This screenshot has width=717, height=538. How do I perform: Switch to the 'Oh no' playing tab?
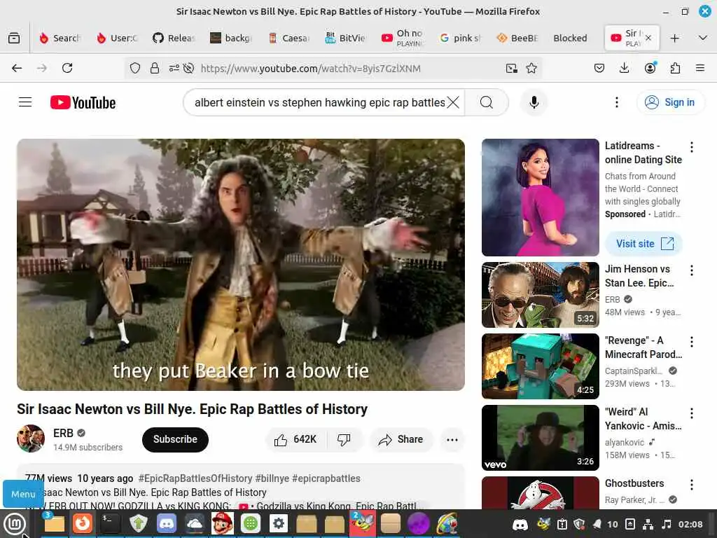coord(403,38)
